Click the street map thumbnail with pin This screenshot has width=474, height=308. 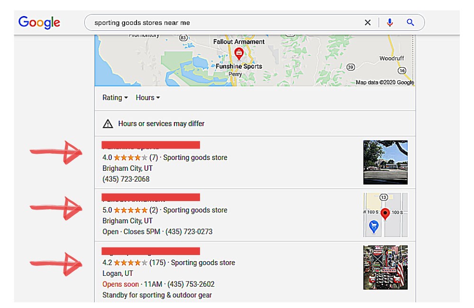(x=385, y=215)
